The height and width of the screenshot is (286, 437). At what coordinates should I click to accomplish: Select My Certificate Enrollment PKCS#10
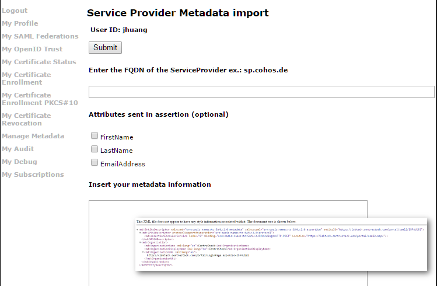40,99
